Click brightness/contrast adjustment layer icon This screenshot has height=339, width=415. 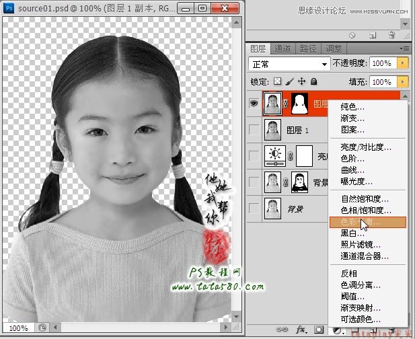(x=275, y=156)
